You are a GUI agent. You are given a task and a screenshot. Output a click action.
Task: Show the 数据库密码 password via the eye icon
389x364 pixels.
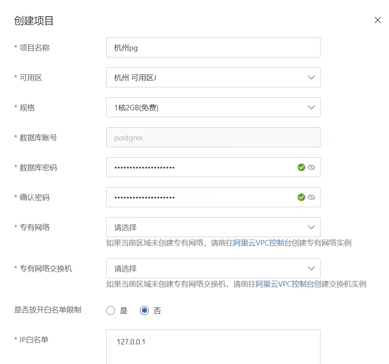[311, 167]
